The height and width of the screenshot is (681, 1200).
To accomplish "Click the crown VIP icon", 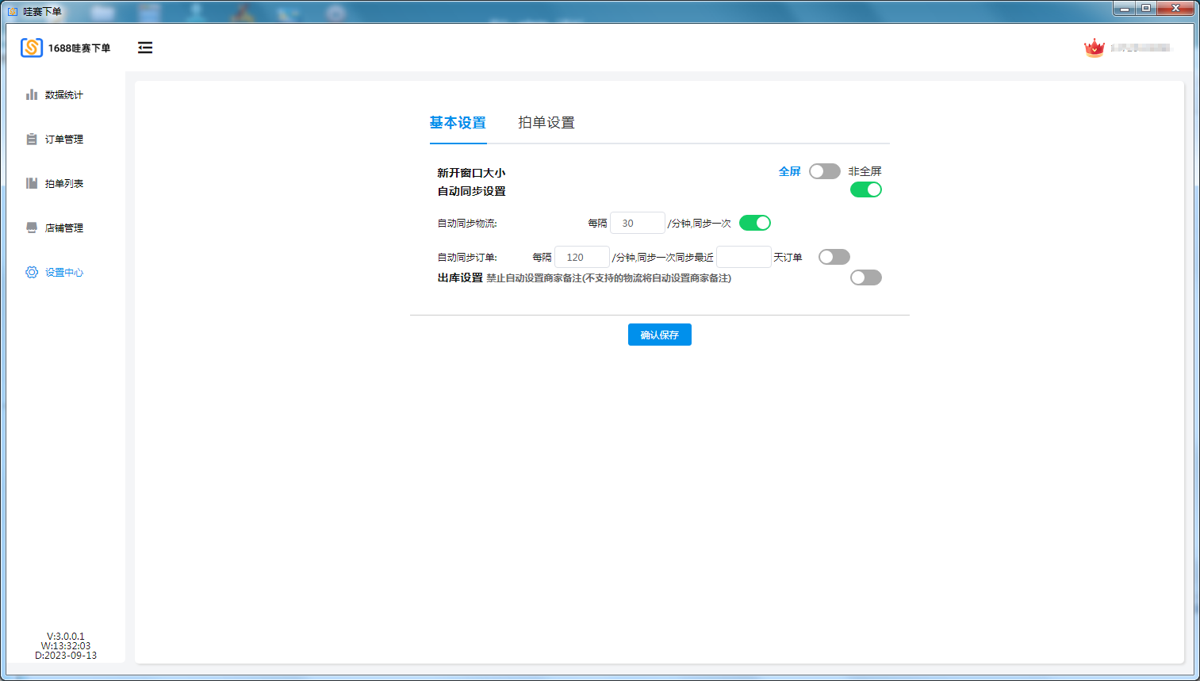I will (1094, 48).
